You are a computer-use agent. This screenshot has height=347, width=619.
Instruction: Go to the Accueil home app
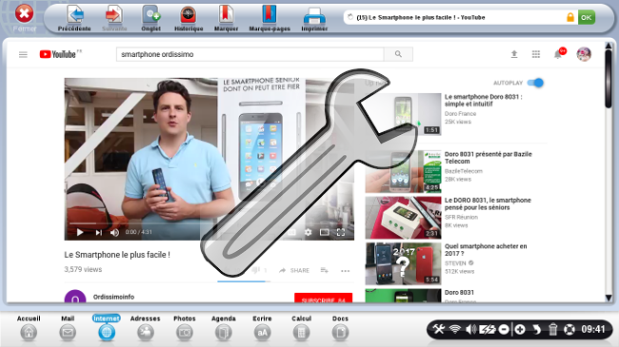tap(29, 328)
